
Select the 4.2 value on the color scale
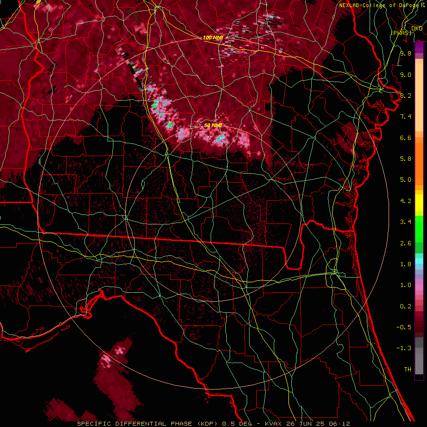[x=406, y=201]
